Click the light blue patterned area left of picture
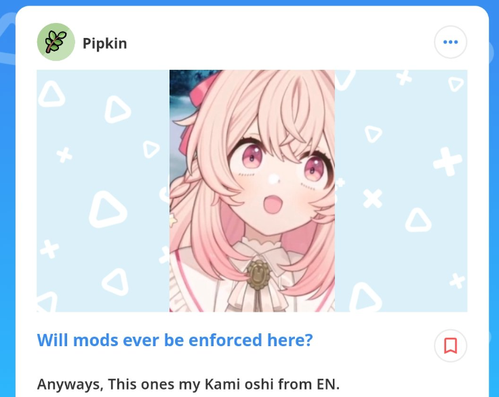The image size is (499, 397). pyautogui.click(x=103, y=191)
